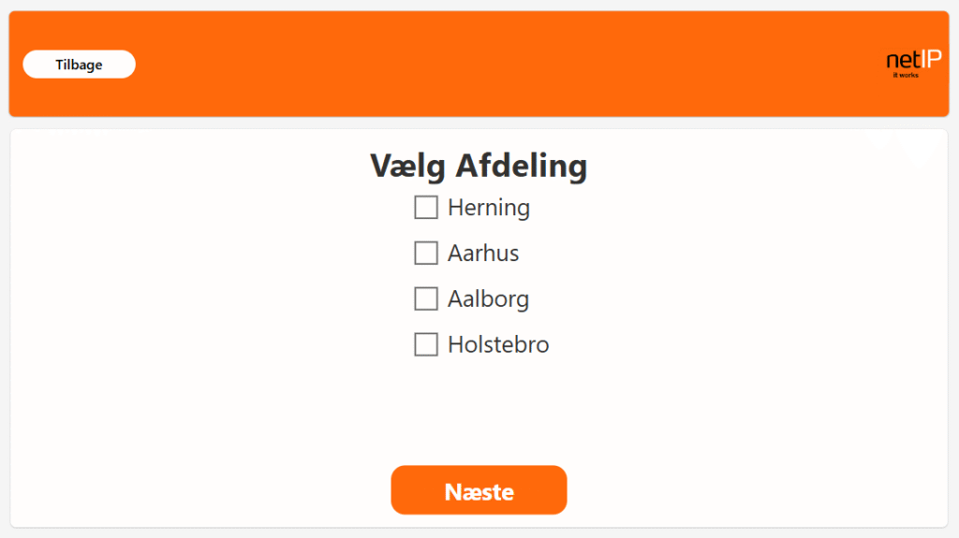
Task: Tick the Herning checkbox
Action: [x=426, y=208]
